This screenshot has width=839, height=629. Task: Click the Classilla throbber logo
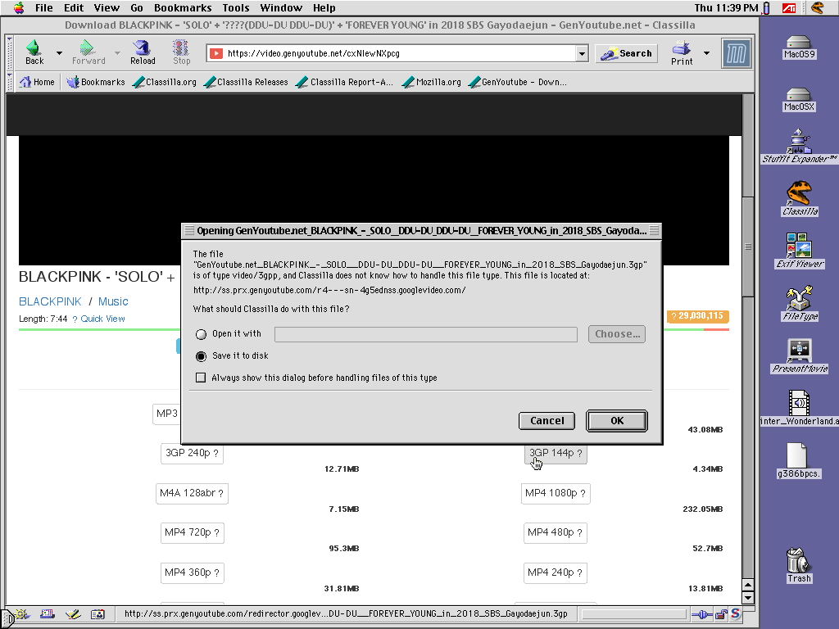737,53
